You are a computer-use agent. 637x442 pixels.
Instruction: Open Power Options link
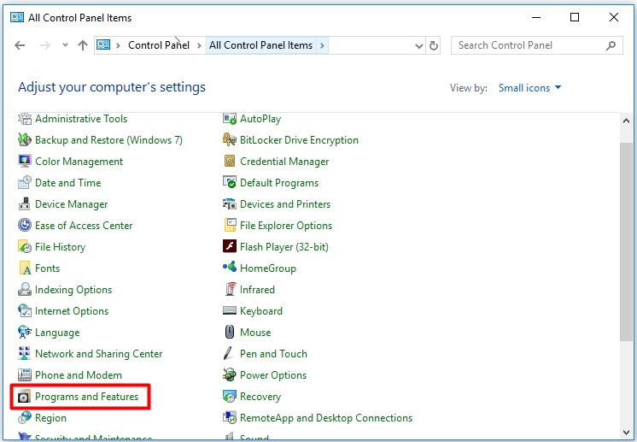tap(273, 375)
